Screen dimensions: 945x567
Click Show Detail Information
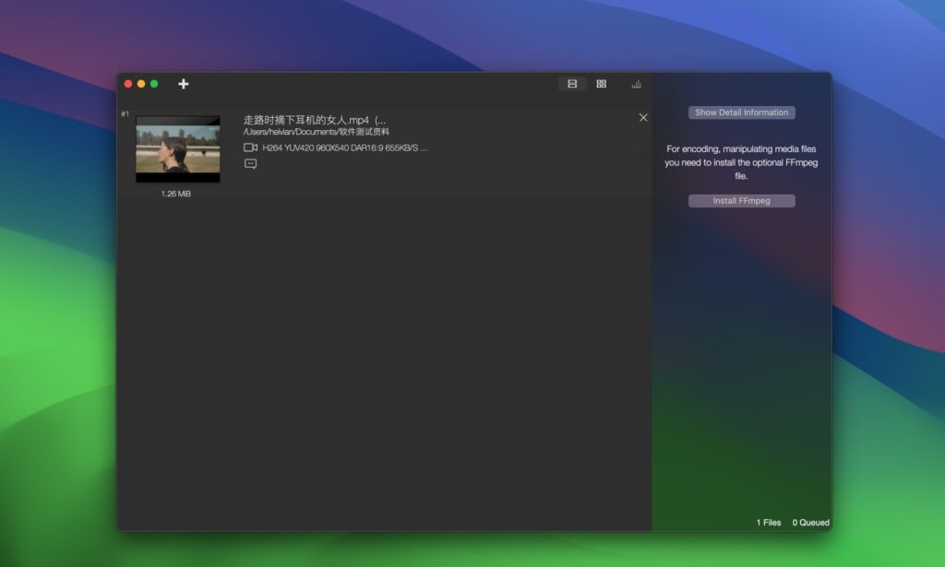coord(742,112)
